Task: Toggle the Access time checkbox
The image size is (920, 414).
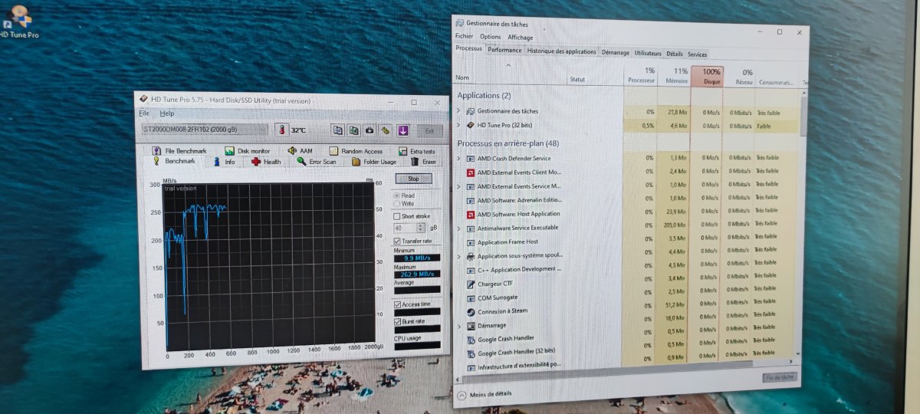Action: (397, 304)
